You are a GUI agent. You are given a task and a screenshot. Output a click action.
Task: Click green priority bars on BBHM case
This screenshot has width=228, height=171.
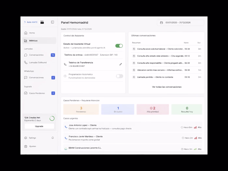[195, 149]
